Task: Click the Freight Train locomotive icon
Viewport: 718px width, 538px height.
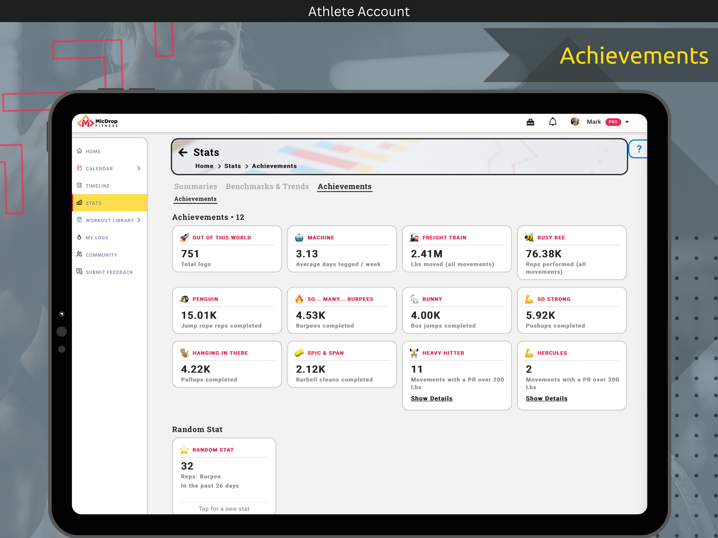Action: point(414,237)
